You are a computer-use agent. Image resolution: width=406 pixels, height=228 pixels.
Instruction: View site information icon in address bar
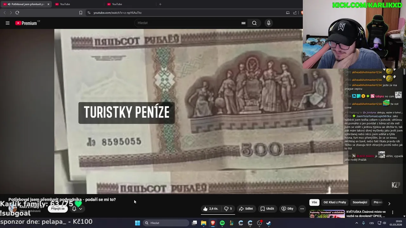(89, 13)
